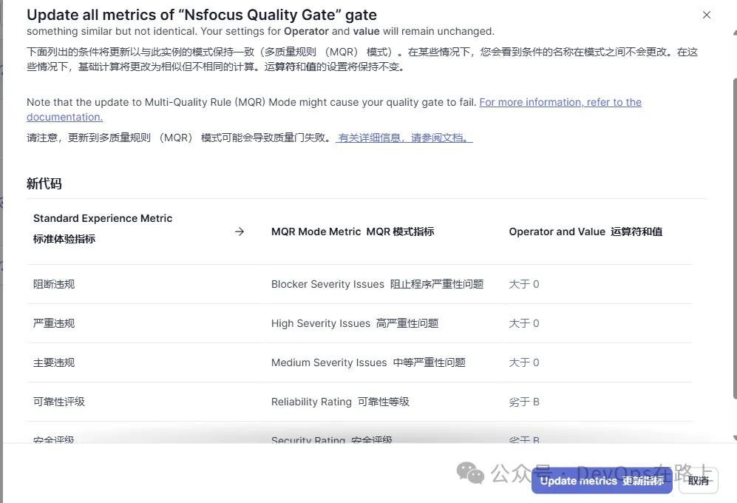
Task: Click the MQR Mode Metric column header
Action: click(x=353, y=232)
